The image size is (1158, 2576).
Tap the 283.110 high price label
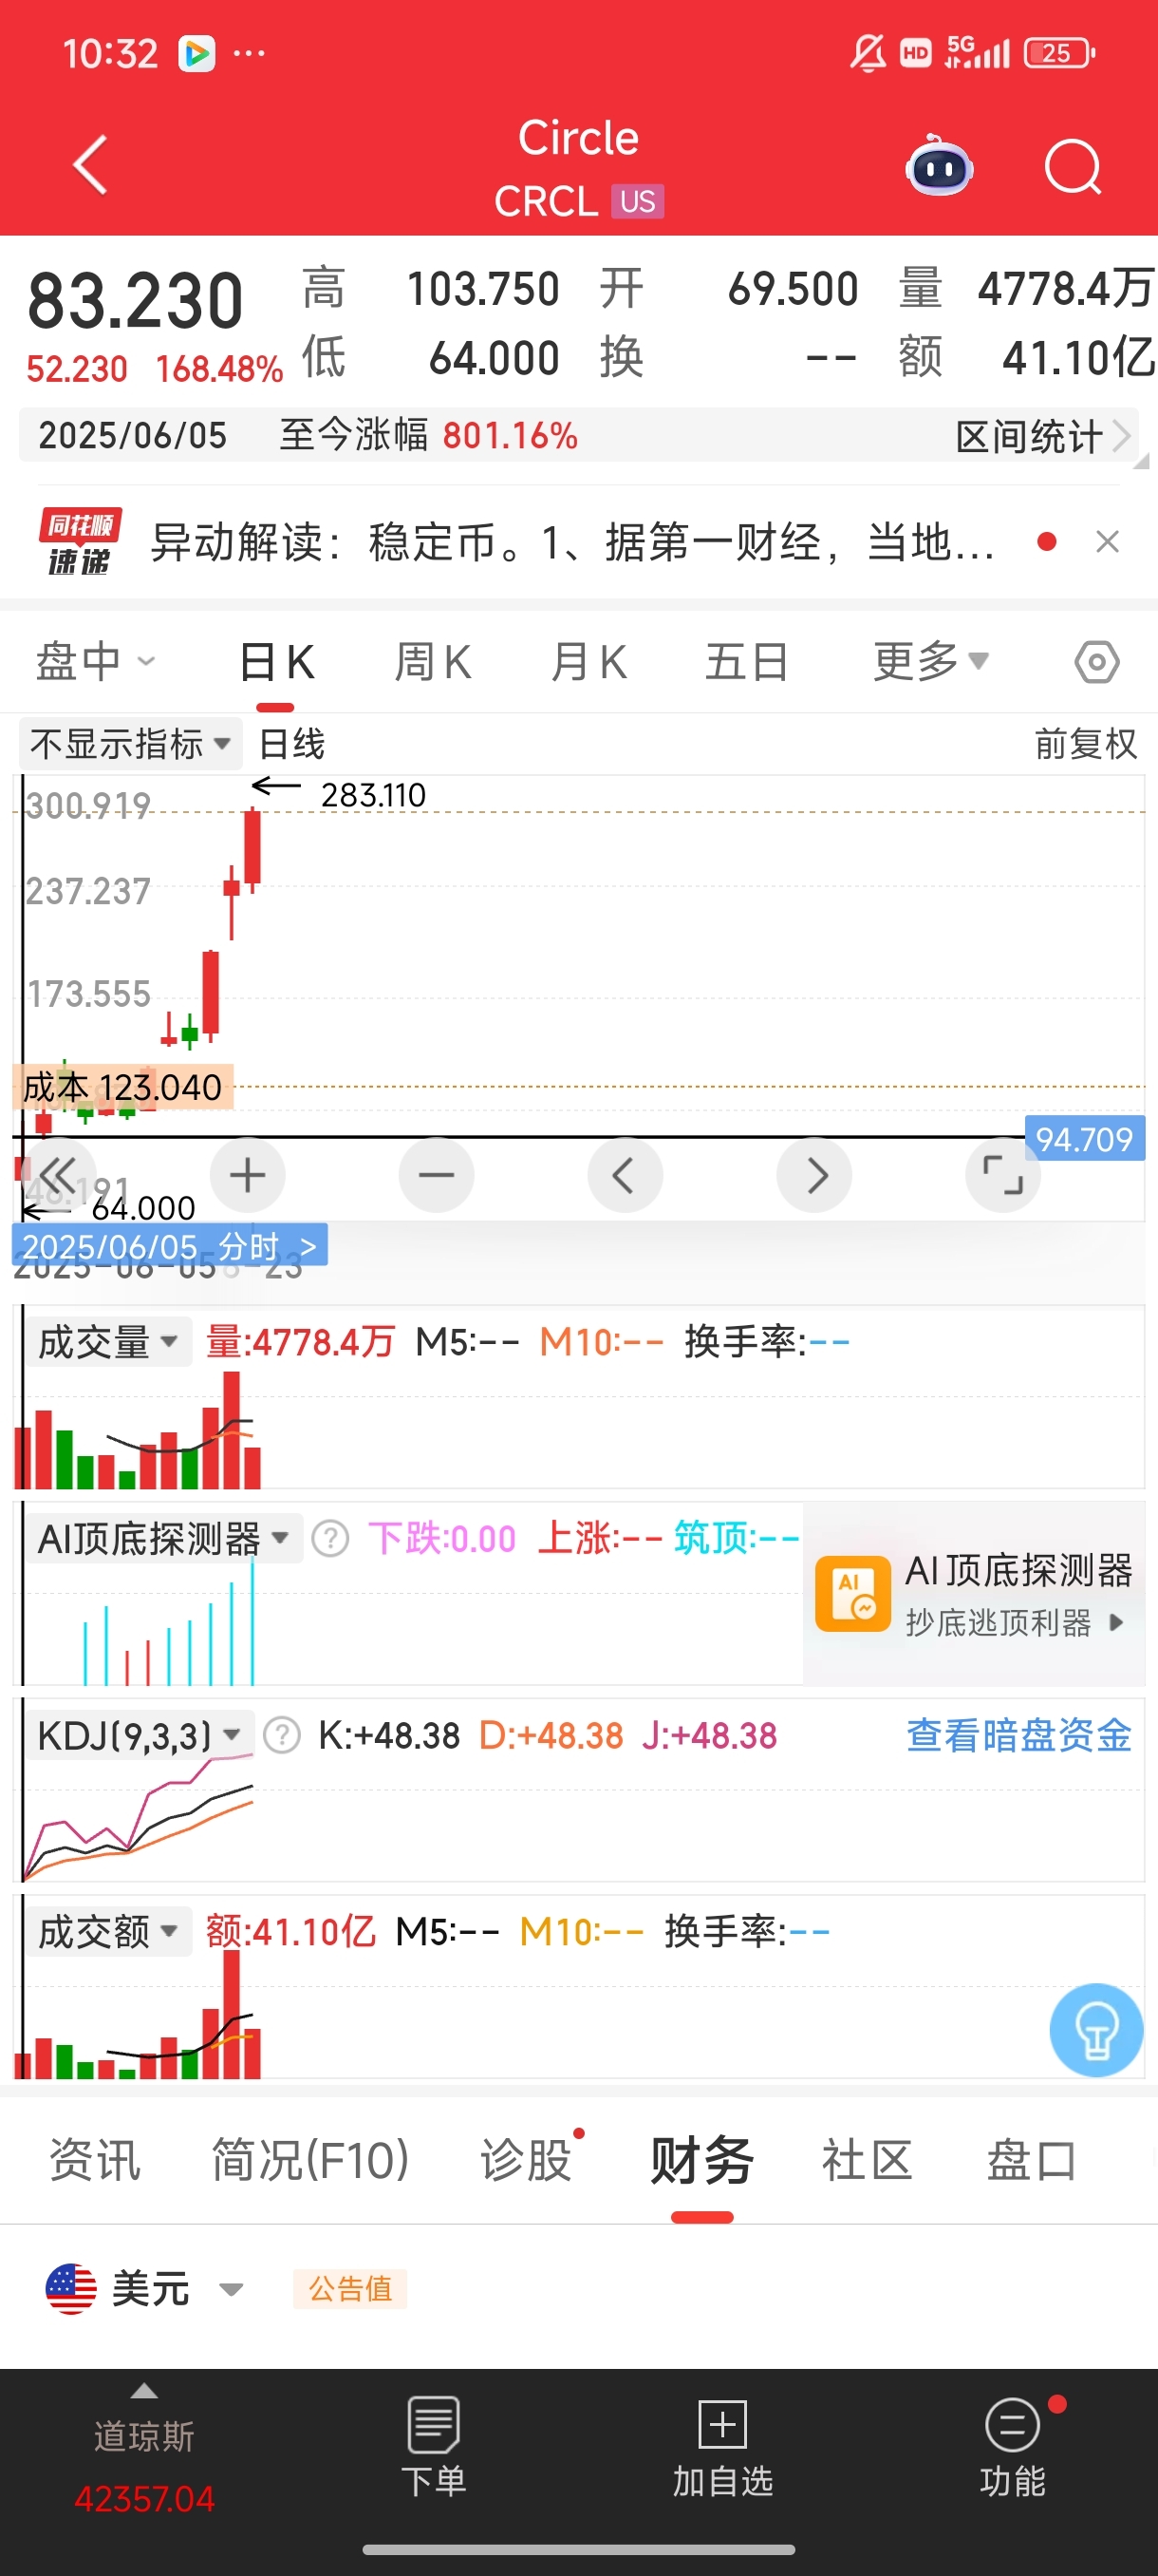[373, 795]
